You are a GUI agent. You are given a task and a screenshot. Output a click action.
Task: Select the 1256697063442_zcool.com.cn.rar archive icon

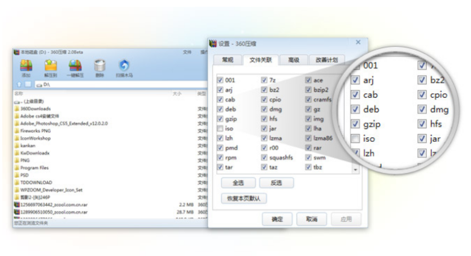coord(17,205)
